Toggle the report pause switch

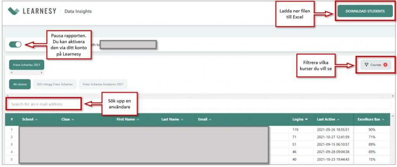(x=15, y=45)
